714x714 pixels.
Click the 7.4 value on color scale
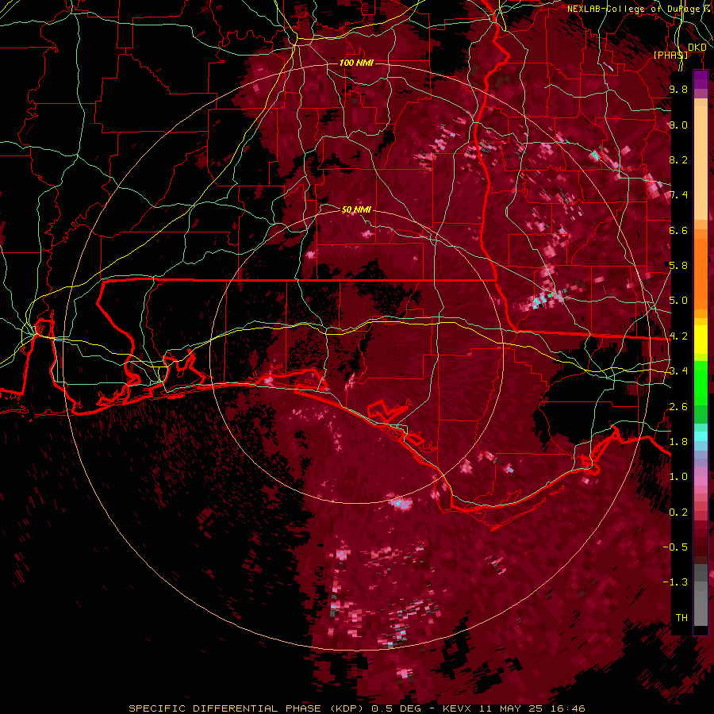(678, 195)
